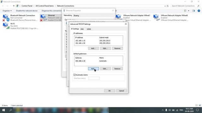Click Edit under IP addresses
The image size is (202, 113).
(105, 48)
